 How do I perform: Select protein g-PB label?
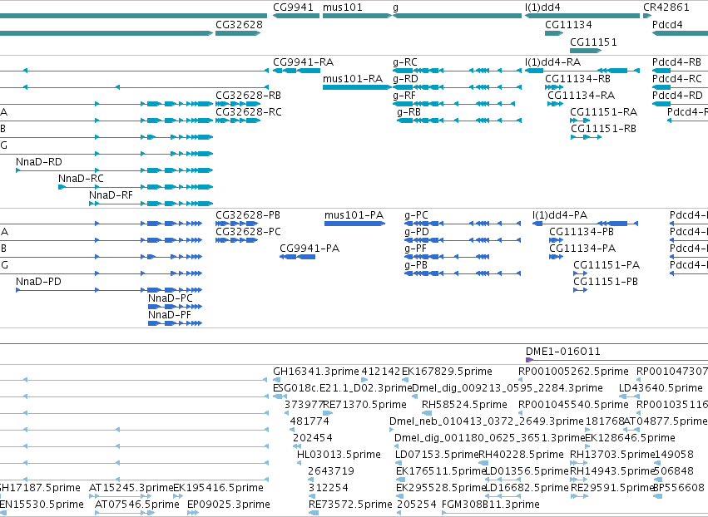click(x=416, y=265)
